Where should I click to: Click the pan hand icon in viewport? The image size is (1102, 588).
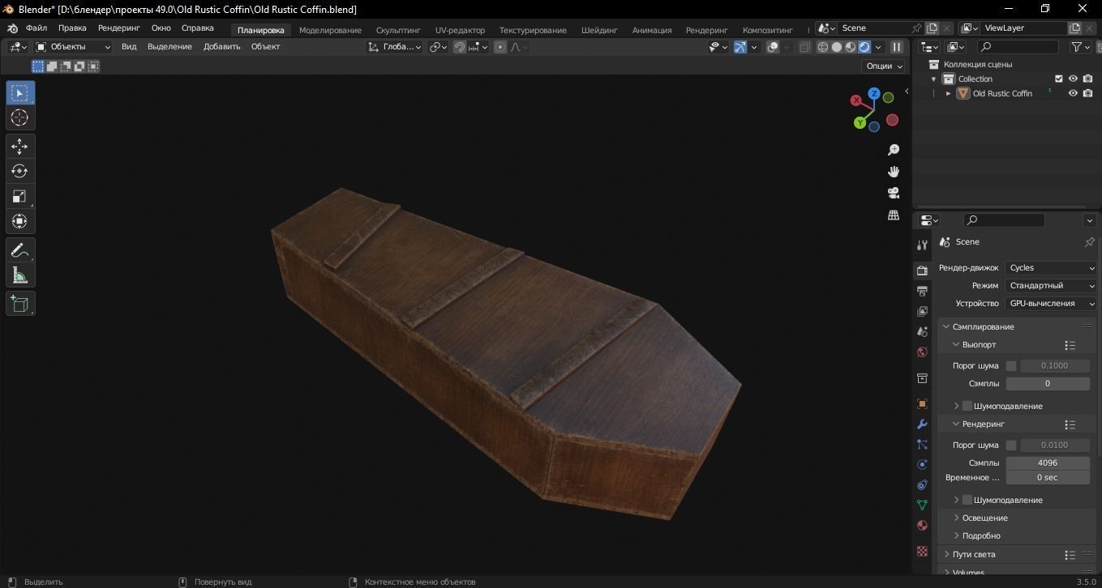894,172
